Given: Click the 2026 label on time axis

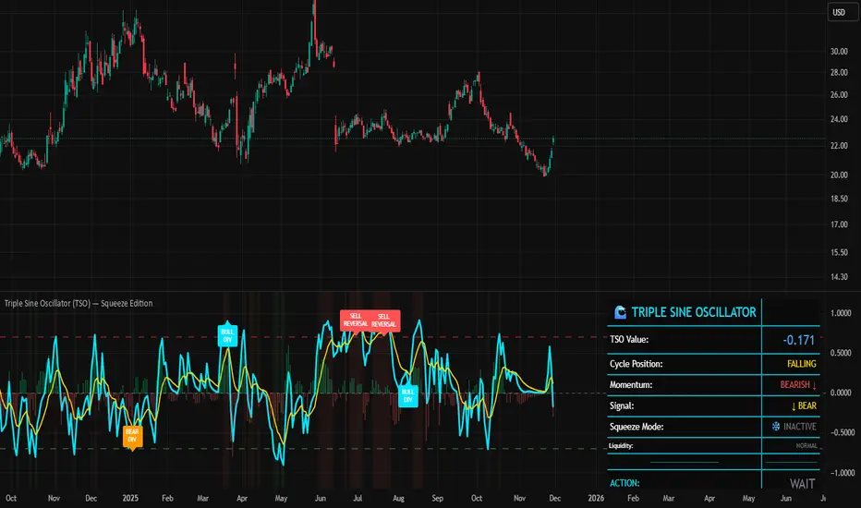Looking at the screenshot, I should [x=596, y=498].
